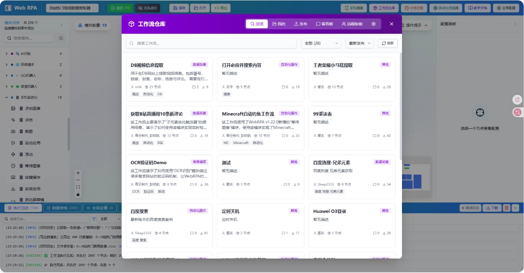Open the 全局配置 global settings button

[x=506, y=8]
